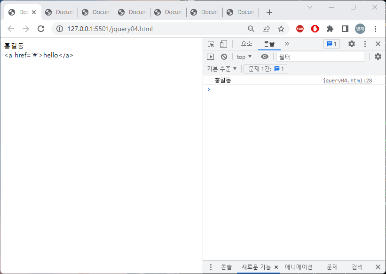Click the browser forward arrow
The image size is (386, 274).
point(26,29)
